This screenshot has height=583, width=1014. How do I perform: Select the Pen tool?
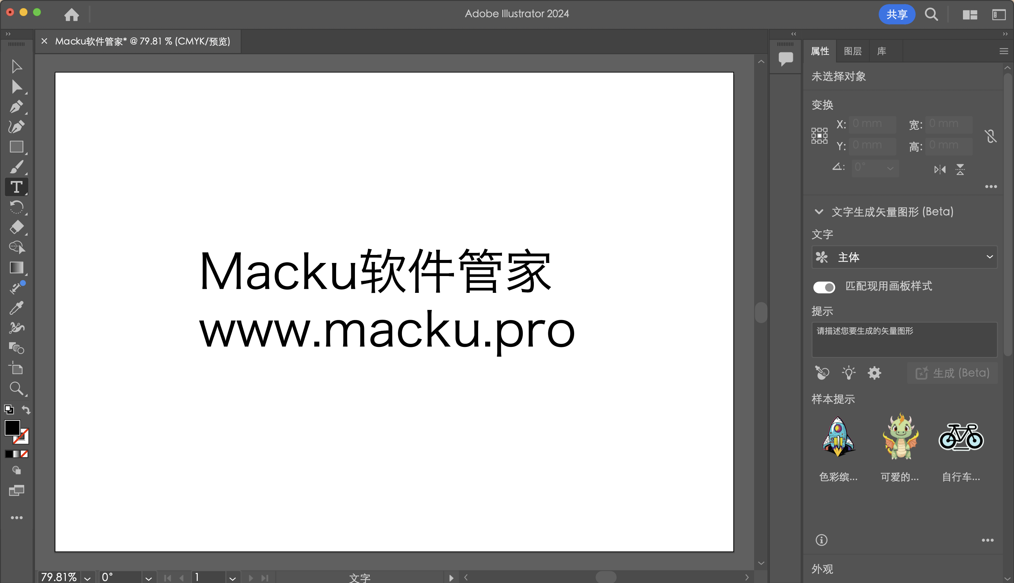tap(16, 107)
